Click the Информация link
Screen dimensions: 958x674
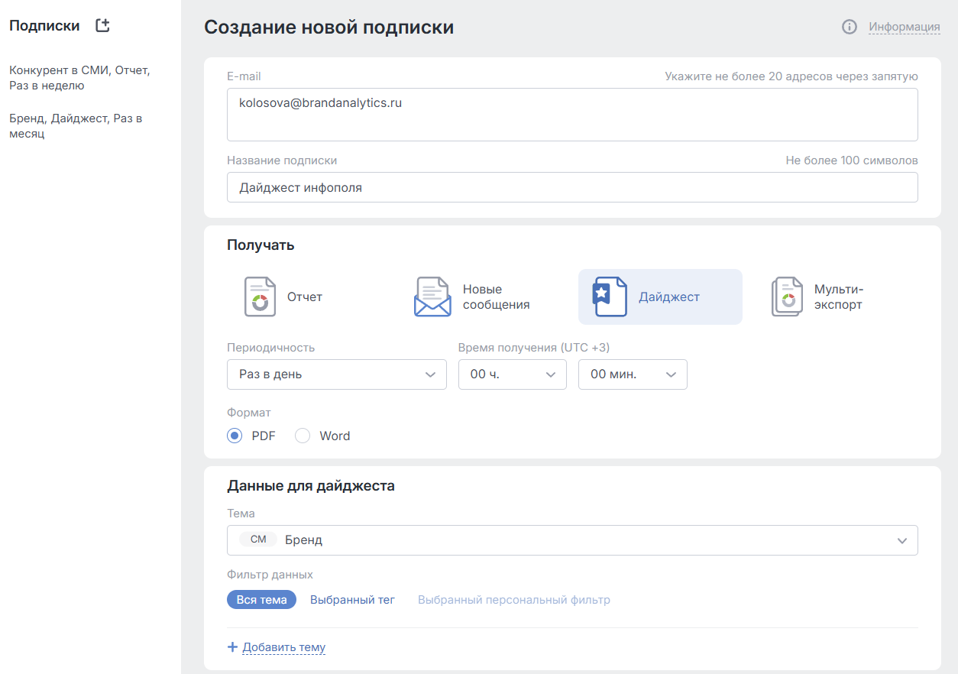(x=905, y=27)
